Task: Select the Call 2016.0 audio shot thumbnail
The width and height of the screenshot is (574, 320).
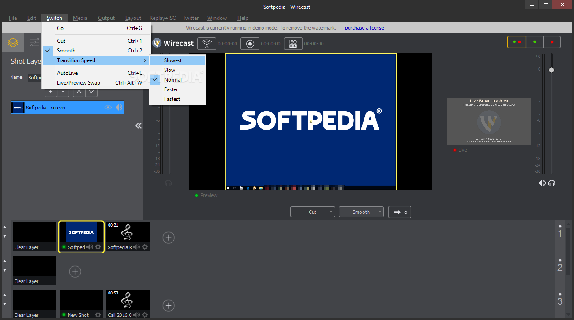Action: pos(128,304)
